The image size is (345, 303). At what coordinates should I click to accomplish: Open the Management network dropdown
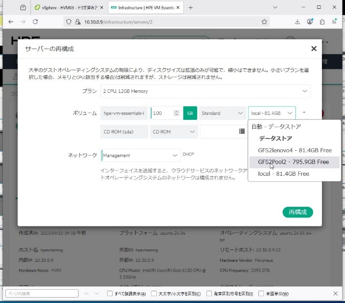click(141, 156)
